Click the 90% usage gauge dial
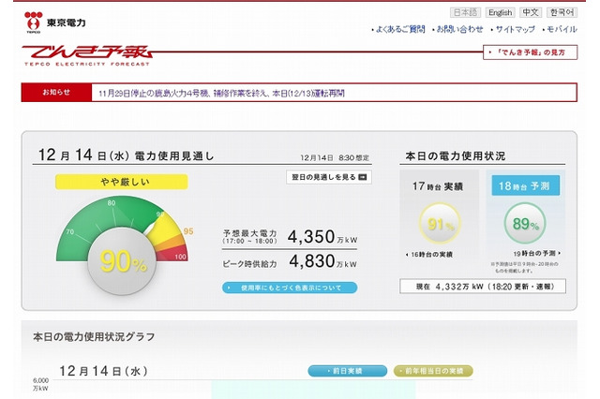Viewport: 600px width, 399px height. [x=122, y=261]
